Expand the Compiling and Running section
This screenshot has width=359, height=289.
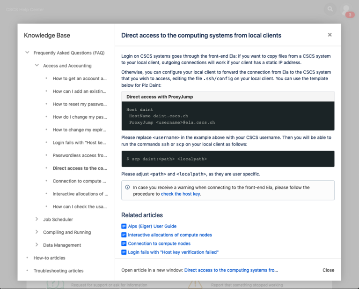(x=37, y=232)
